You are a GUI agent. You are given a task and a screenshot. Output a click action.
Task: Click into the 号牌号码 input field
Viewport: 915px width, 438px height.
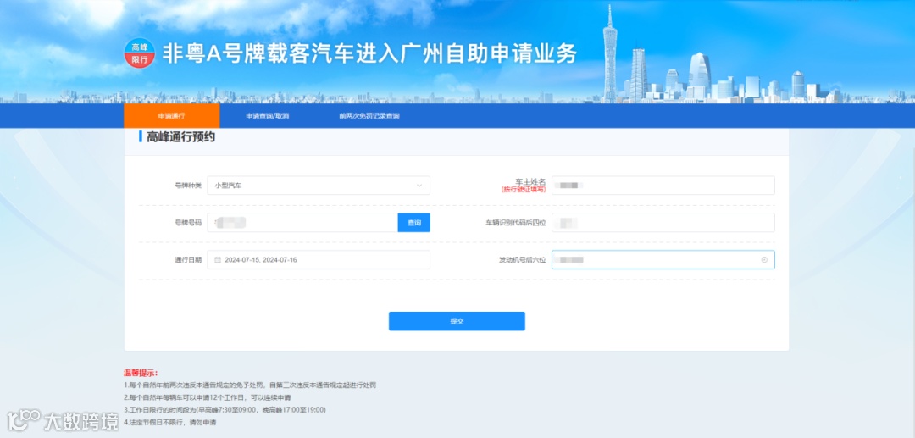coord(302,223)
